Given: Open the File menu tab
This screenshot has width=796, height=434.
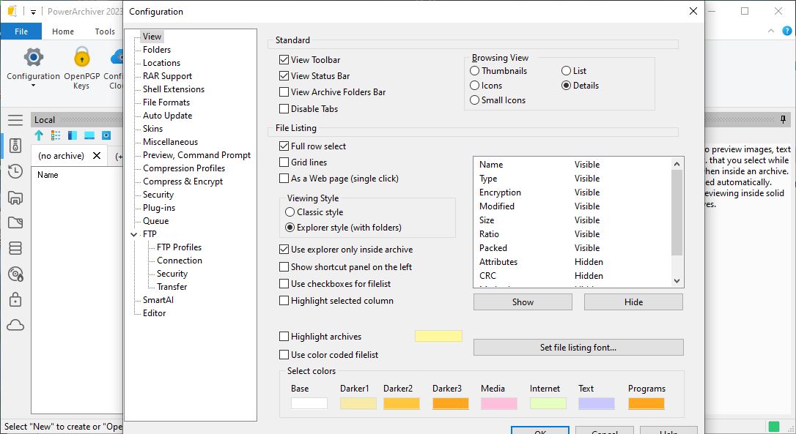Looking at the screenshot, I should point(21,31).
